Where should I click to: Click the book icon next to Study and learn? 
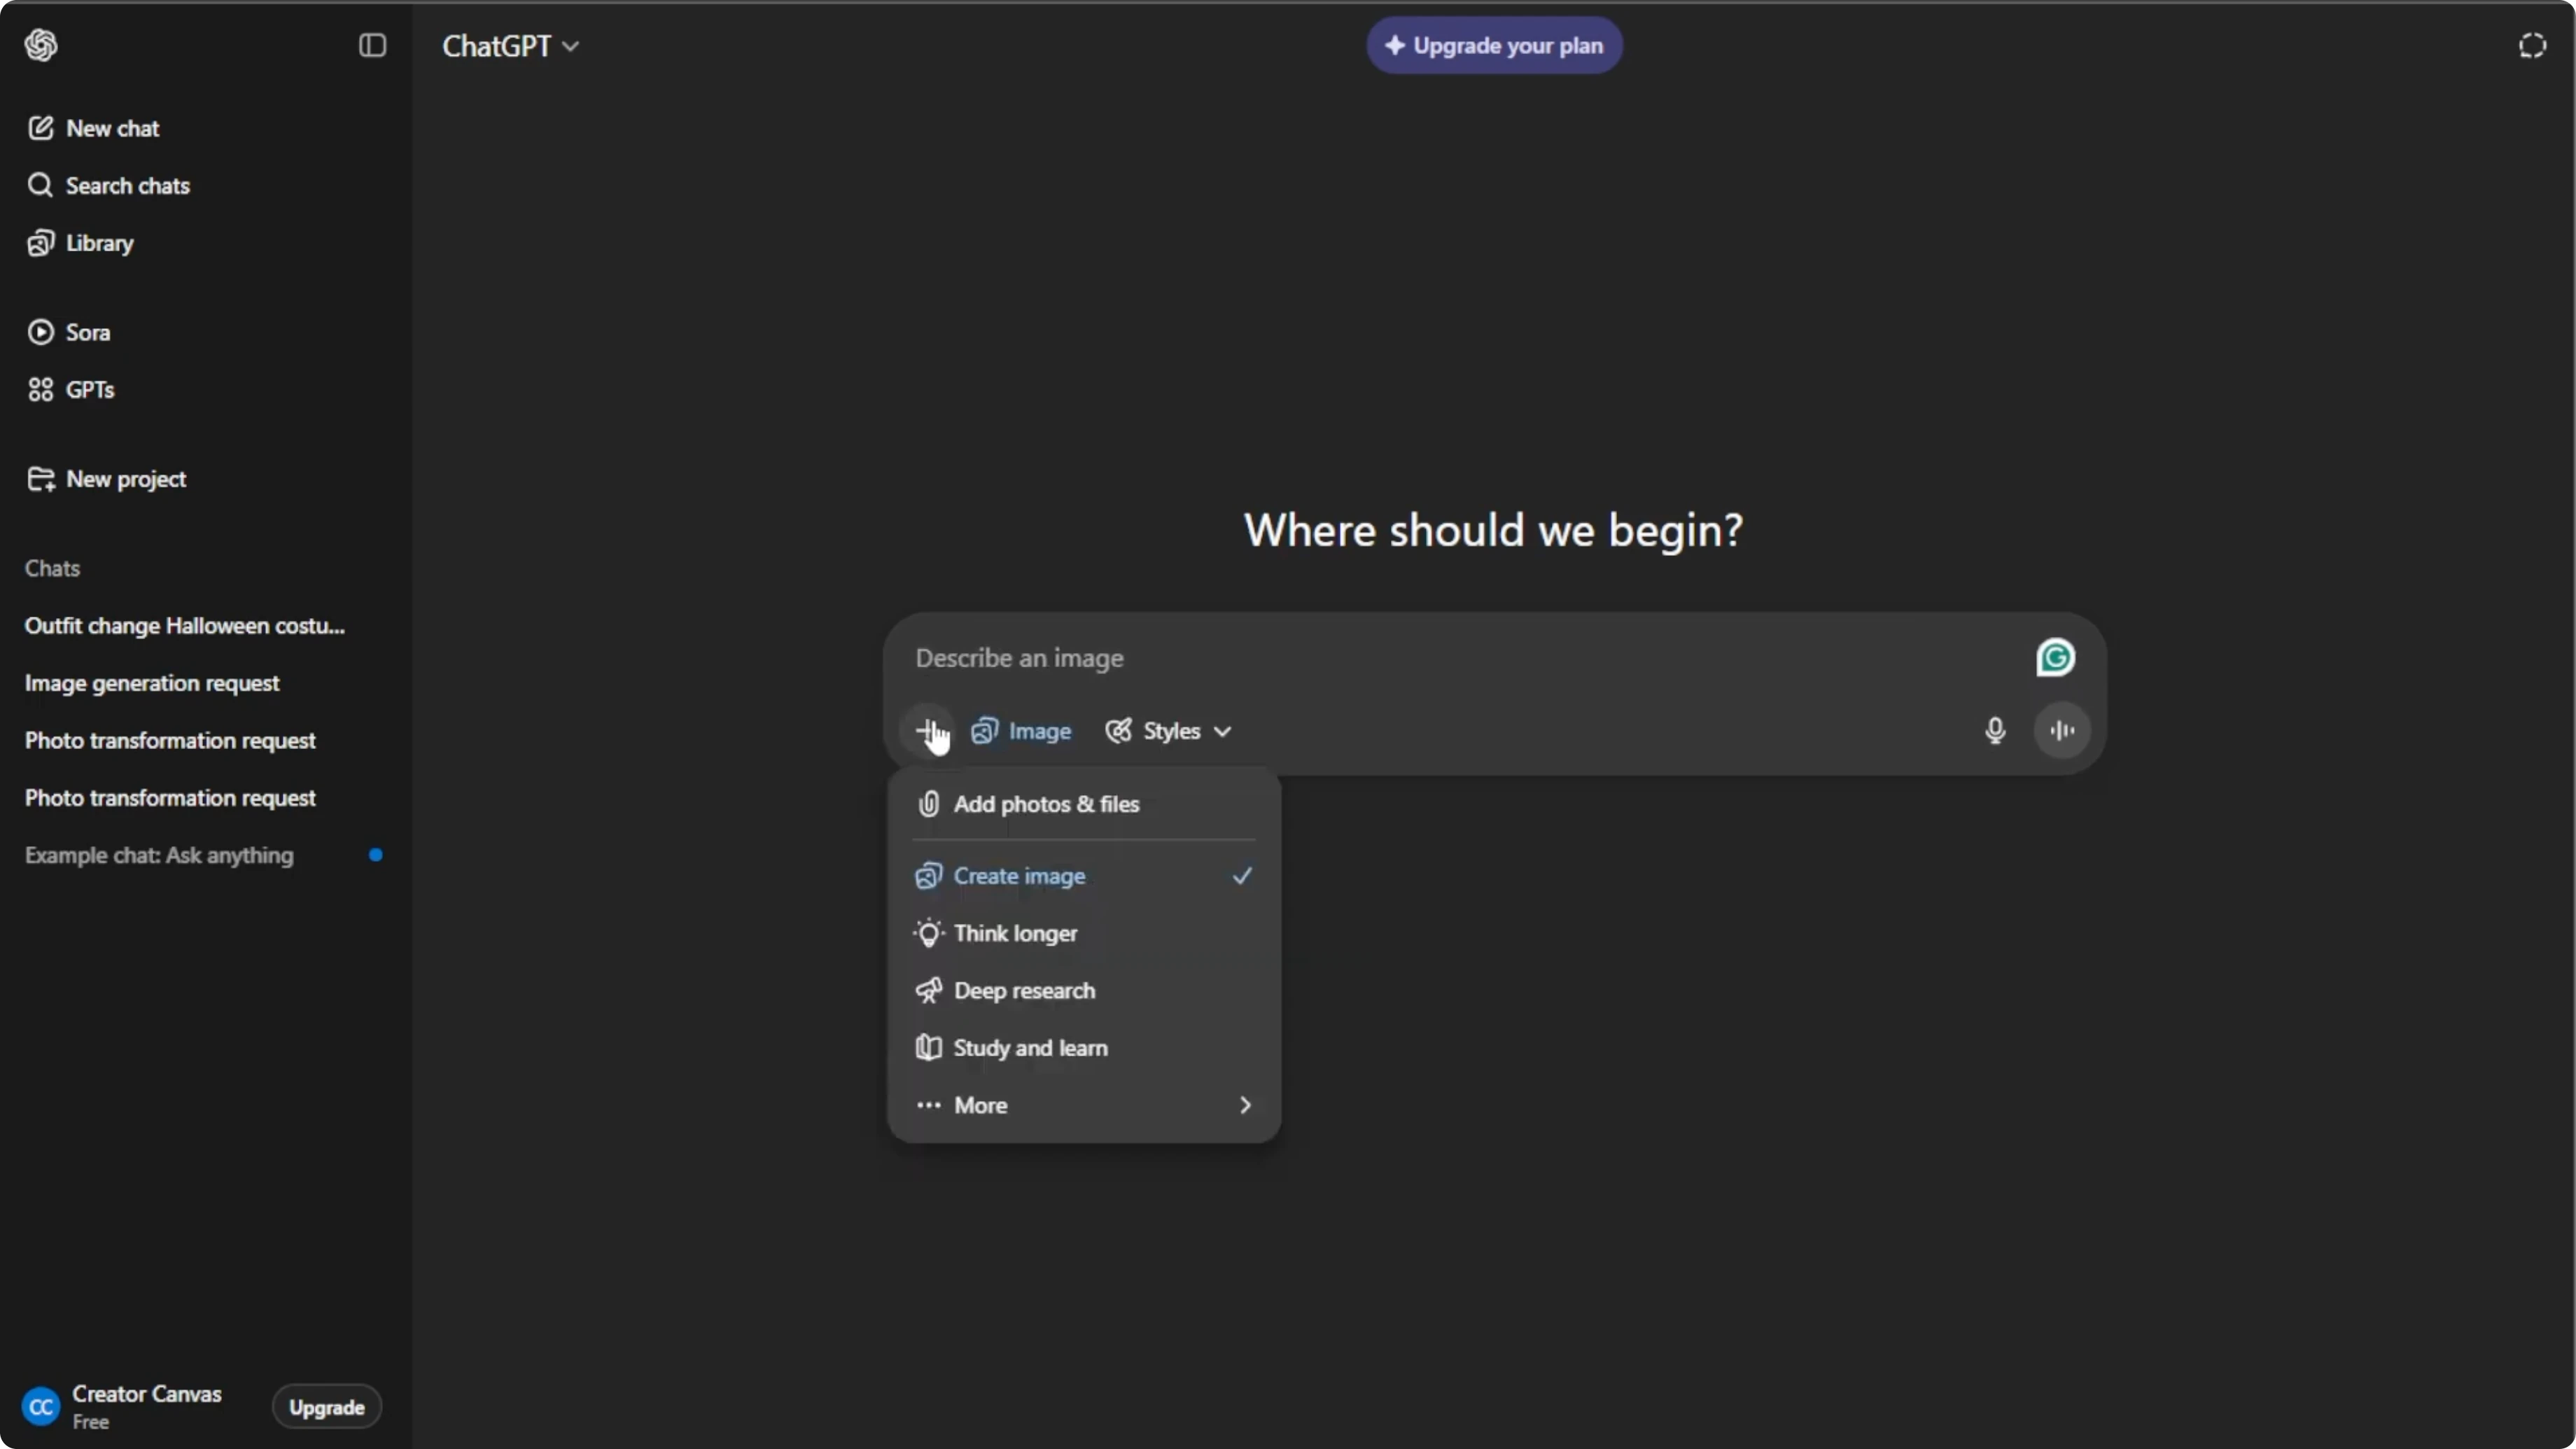[929, 1048]
